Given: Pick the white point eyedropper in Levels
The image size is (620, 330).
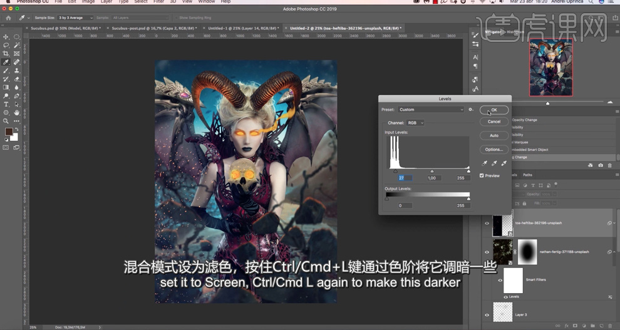Looking at the screenshot, I should (x=504, y=163).
